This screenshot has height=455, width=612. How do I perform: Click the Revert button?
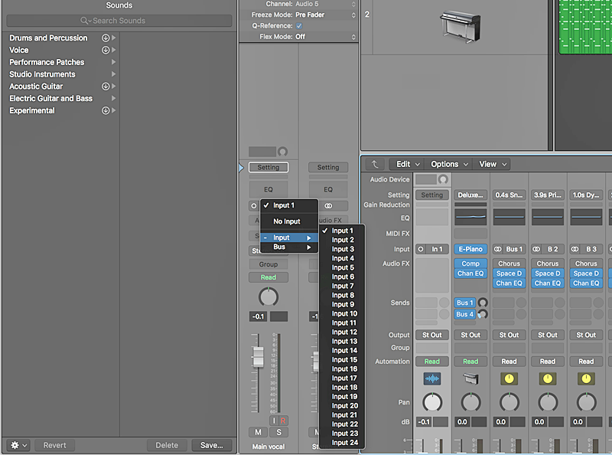(x=54, y=445)
